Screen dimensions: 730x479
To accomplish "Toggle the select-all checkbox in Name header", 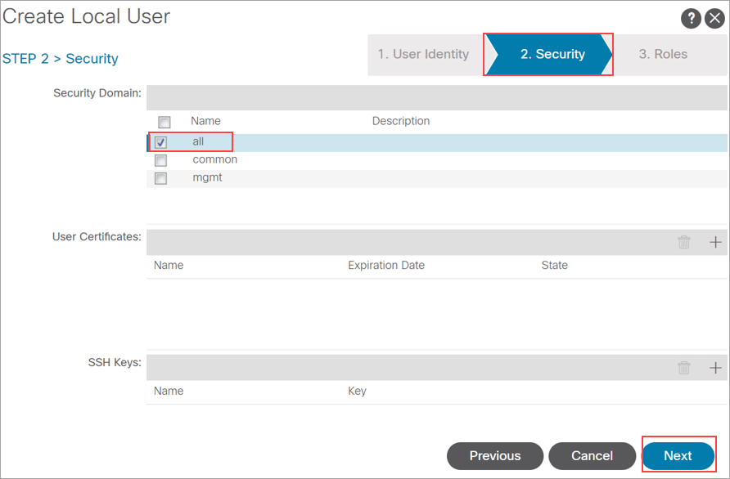I will click(164, 121).
